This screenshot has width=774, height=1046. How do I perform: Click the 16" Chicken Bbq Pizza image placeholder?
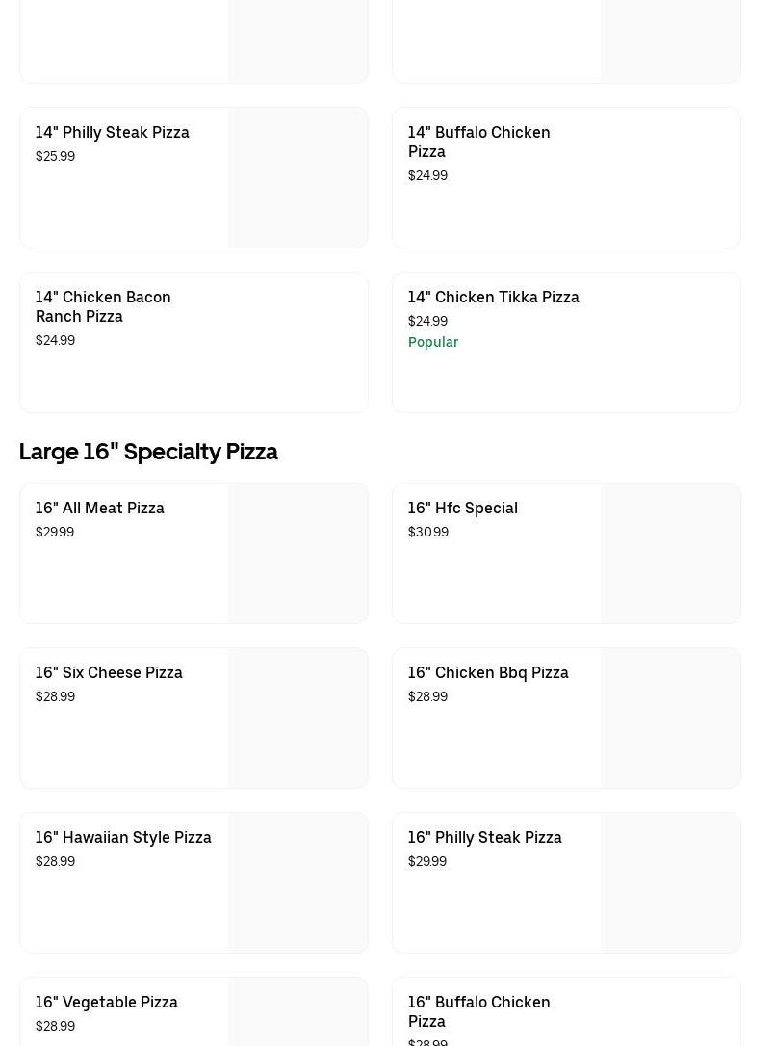coord(670,719)
